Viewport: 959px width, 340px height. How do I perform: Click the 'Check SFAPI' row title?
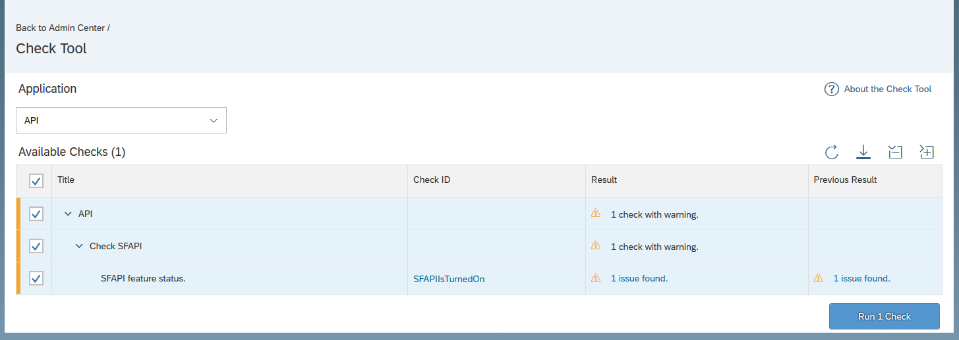coord(116,246)
